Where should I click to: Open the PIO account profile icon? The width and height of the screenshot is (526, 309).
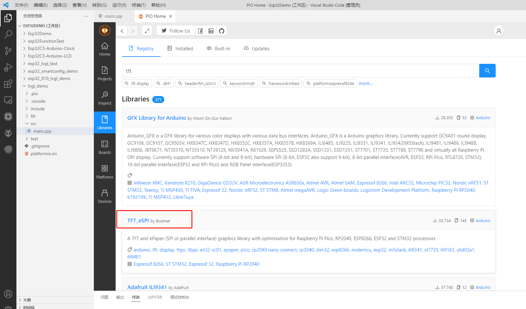499,31
